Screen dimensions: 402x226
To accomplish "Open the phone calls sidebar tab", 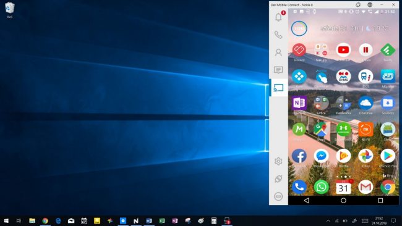I will 278,35.
